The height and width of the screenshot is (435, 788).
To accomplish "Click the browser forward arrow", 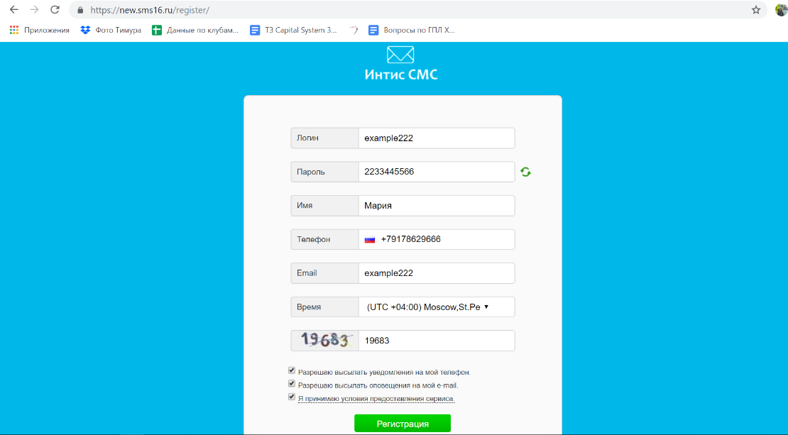I will tap(34, 9).
